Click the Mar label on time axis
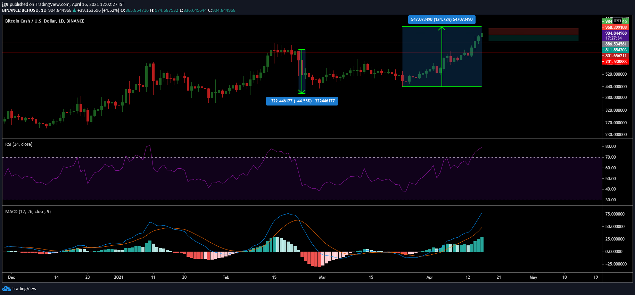The image size is (635, 295). click(323, 277)
